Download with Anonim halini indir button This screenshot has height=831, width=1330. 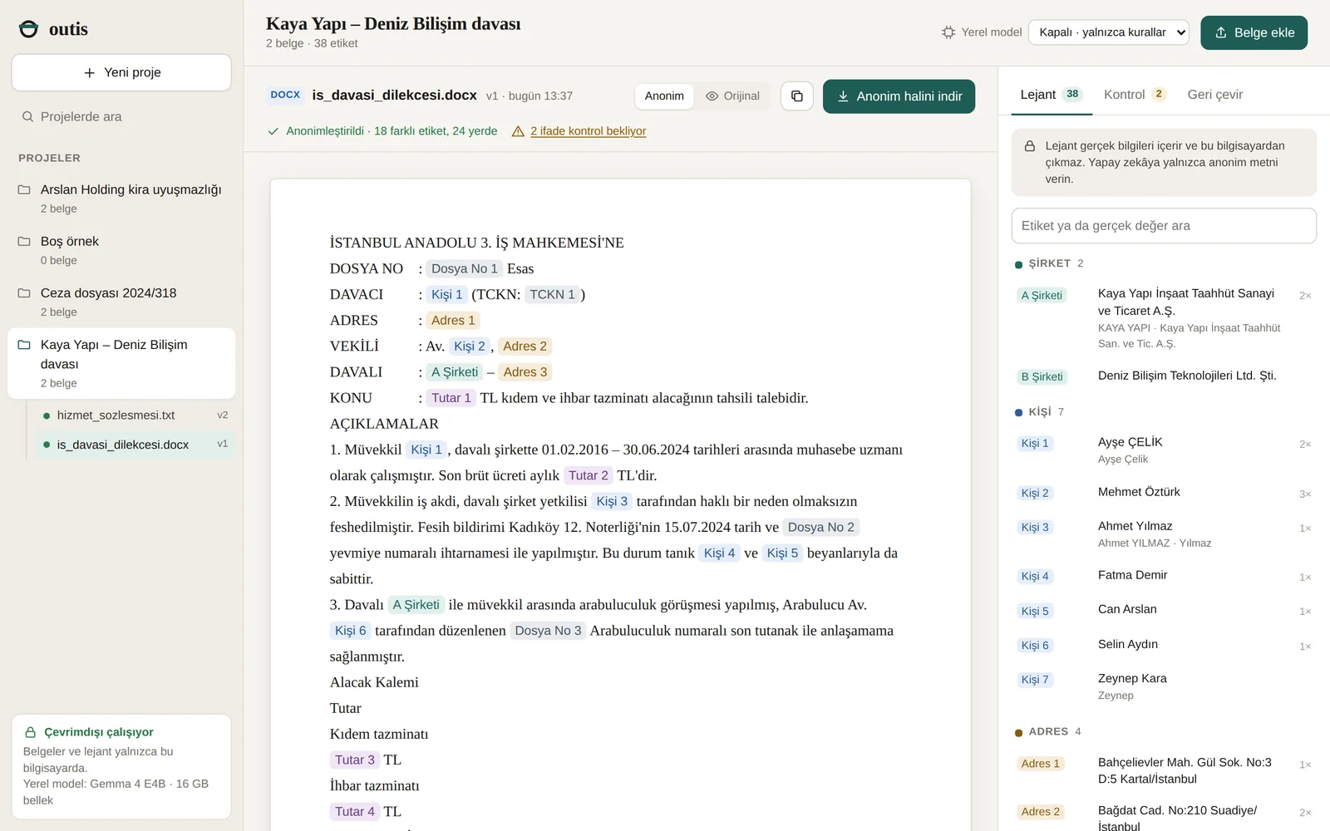pyautogui.click(x=899, y=96)
